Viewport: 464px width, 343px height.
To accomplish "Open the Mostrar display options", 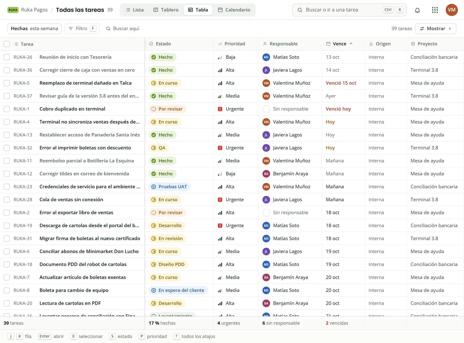I will (436, 28).
